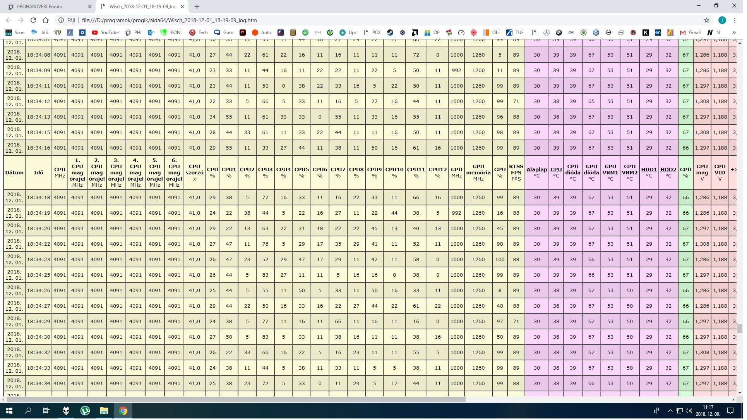Reload the page

pos(33,20)
